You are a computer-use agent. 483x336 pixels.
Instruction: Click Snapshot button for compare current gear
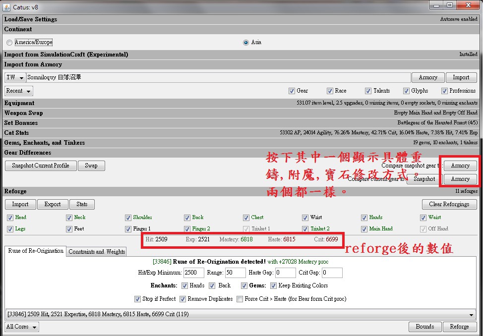pos(424,179)
